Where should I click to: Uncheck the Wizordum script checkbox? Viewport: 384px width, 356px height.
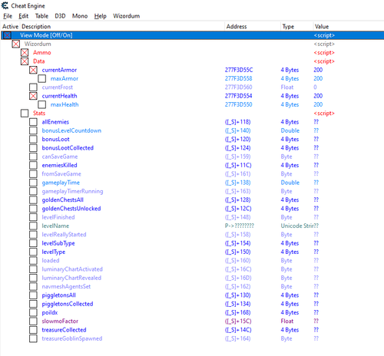click(x=16, y=44)
